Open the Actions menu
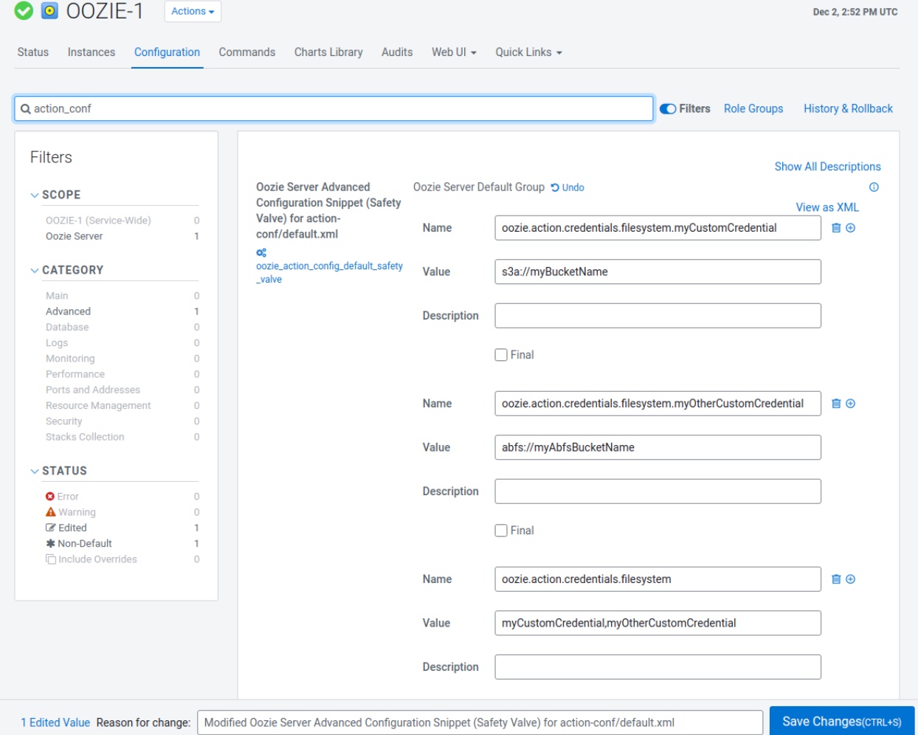 (x=191, y=11)
